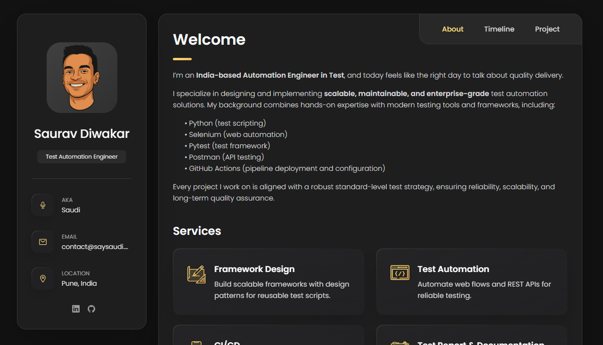Open the Test Automation service card

[472, 281]
